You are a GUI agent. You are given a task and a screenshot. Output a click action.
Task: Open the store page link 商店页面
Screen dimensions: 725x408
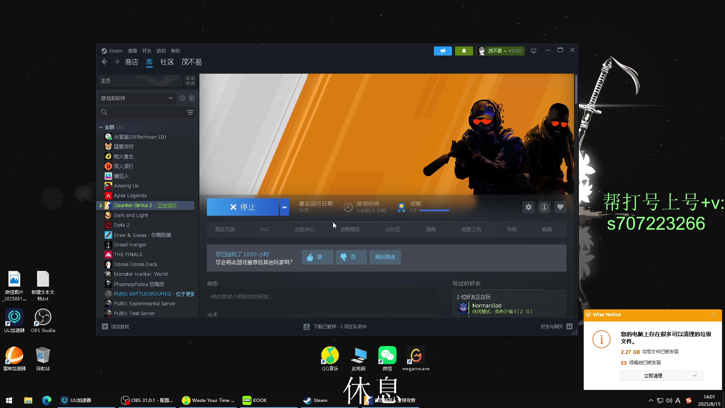[x=225, y=230]
